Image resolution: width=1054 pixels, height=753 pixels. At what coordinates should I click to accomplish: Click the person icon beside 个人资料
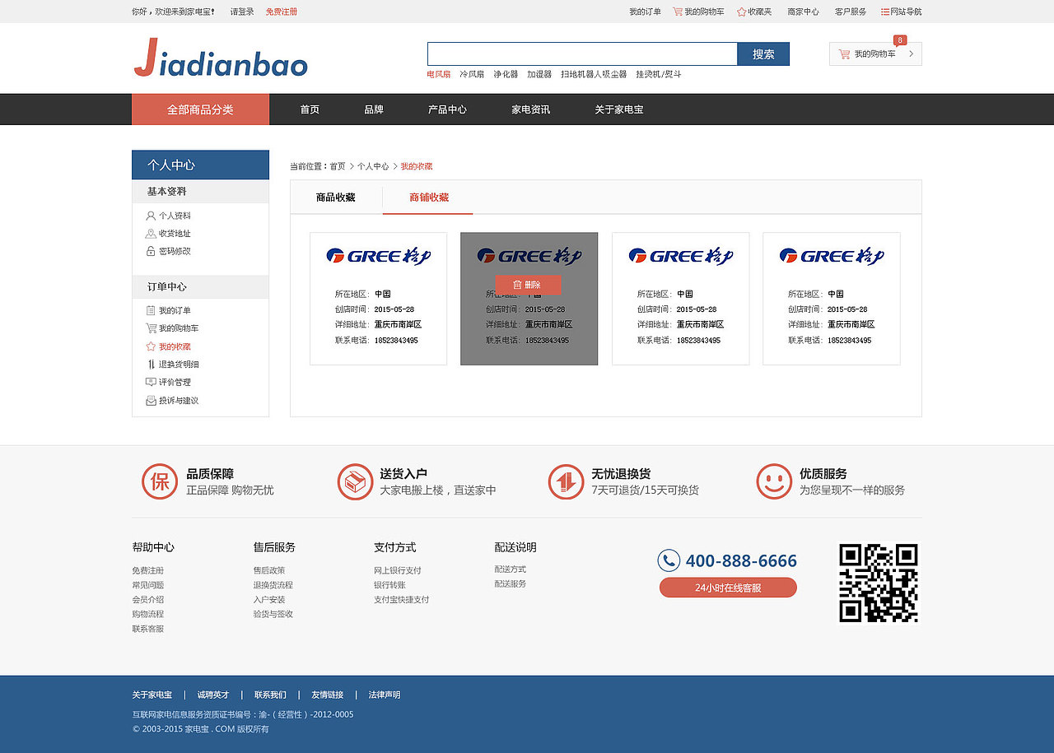pyautogui.click(x=151, y=216)
